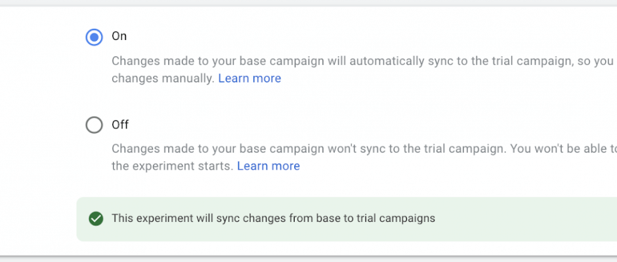
Task: Click the "won't sync" description line
Action: click(364, 149)
